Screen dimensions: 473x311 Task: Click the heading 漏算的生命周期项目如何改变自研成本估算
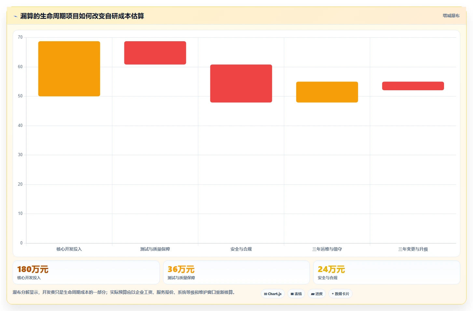(82, 16)
